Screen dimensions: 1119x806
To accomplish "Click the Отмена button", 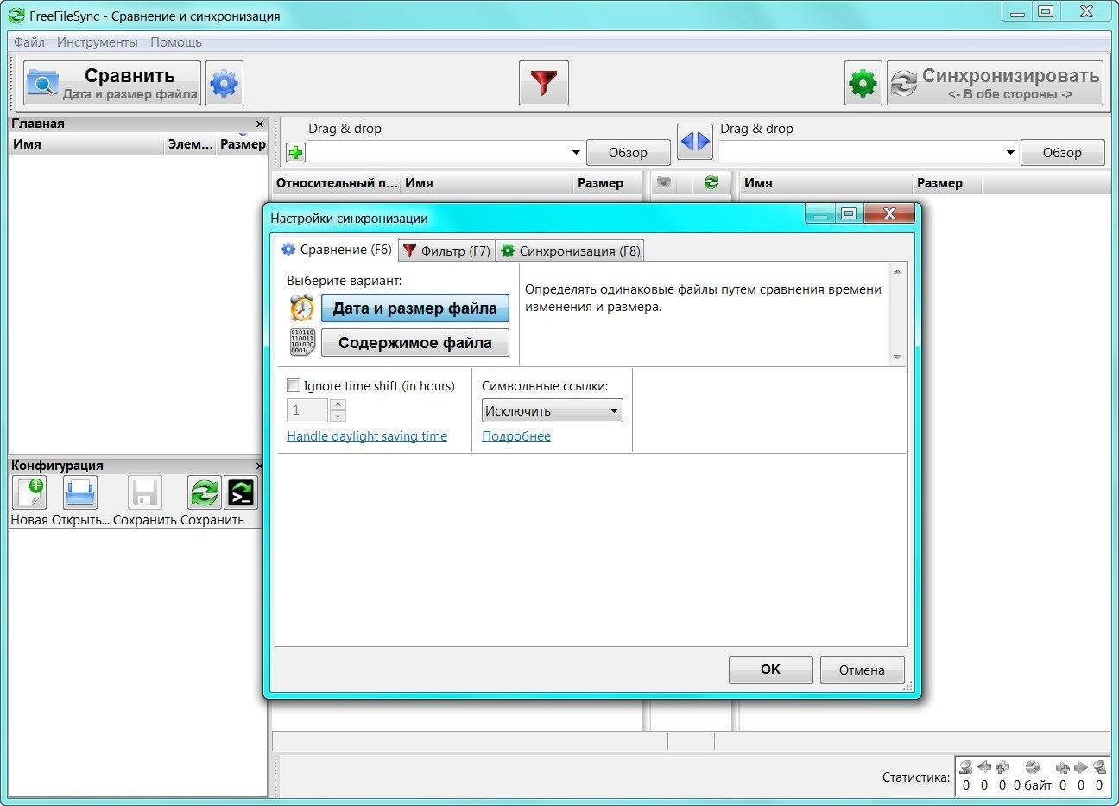I will coord(862,670).
